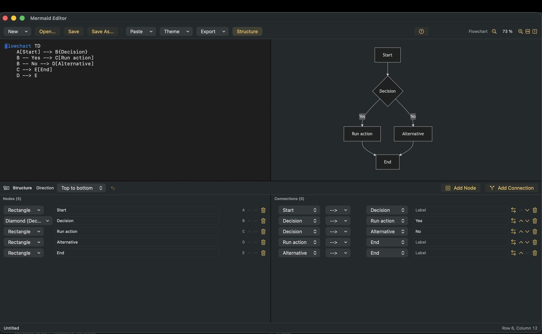Screen dimensions: 542x334
Task: Change the target node of Yes connection
Action: pyautogui.click(x=387, y=221)
